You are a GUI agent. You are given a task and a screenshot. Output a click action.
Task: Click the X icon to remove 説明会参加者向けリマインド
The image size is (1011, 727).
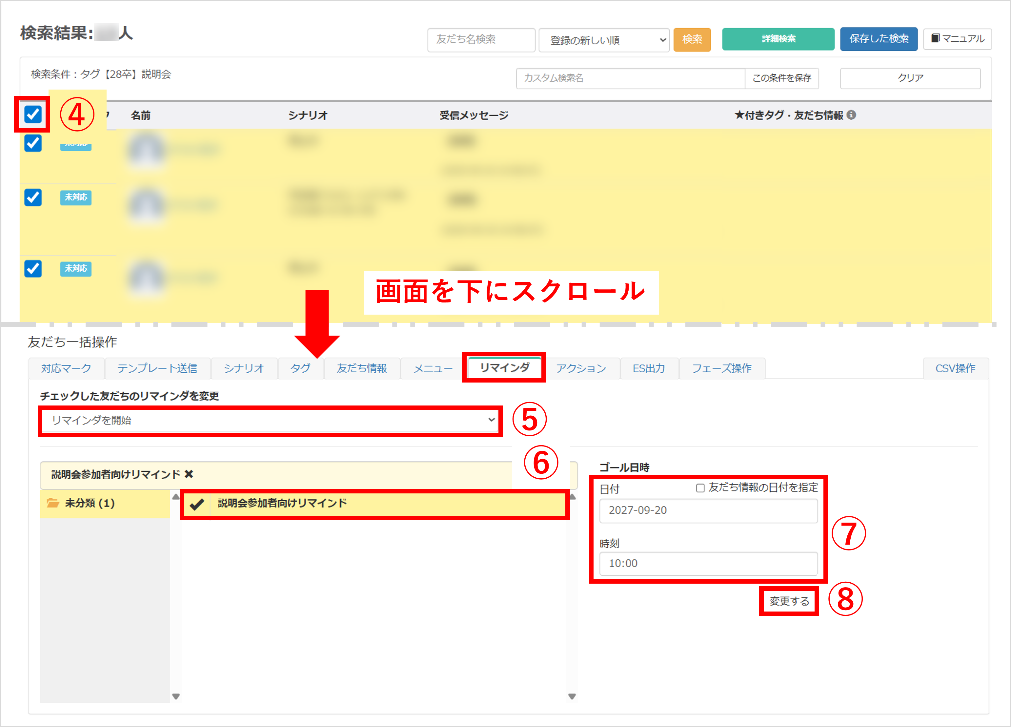point(189,474)
